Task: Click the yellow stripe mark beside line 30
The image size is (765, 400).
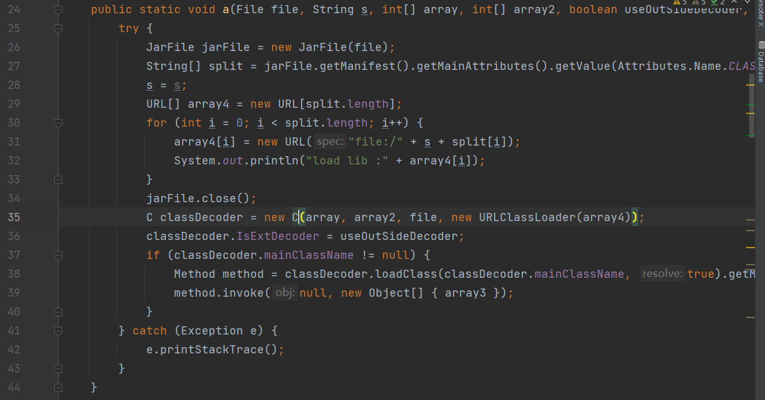Action: 750,113
